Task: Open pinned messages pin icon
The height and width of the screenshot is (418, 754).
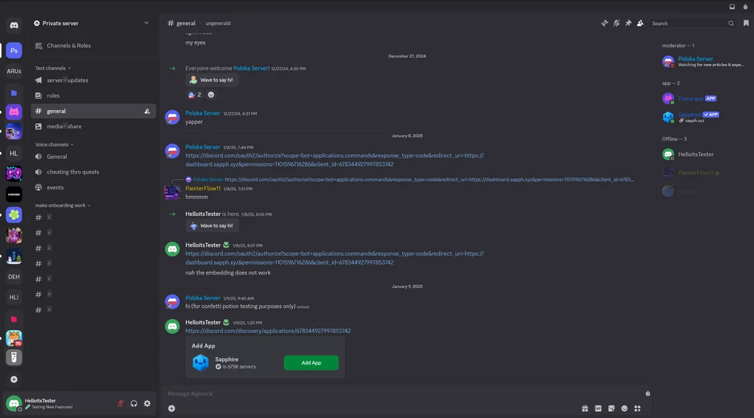Action: pyautogui.click(x=628, y=23)
